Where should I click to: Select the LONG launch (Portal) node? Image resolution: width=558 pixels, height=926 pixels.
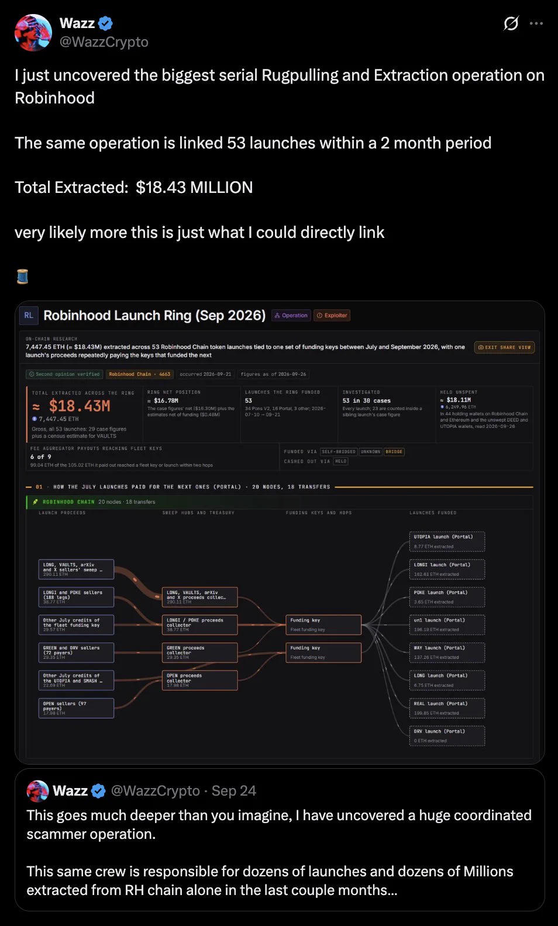coord(447,680)
